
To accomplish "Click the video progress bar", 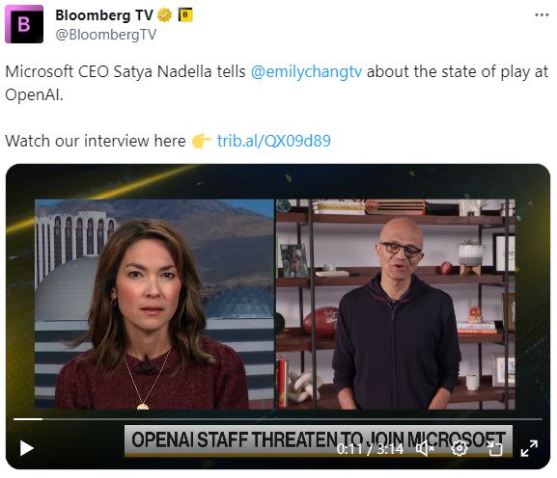I will pyautogui.click(x=278, y=419).
